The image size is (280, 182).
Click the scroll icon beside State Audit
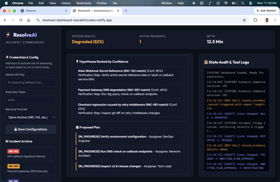click(206, 62)
